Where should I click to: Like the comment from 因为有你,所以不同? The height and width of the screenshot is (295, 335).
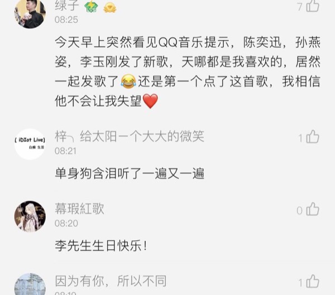(313, 282)
